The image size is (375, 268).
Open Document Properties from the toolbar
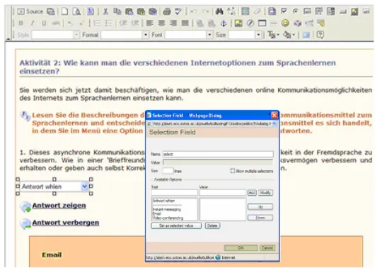click(51, 11)
